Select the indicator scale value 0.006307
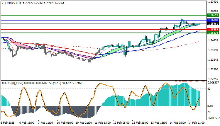The image size is (220, 126). 213,83
